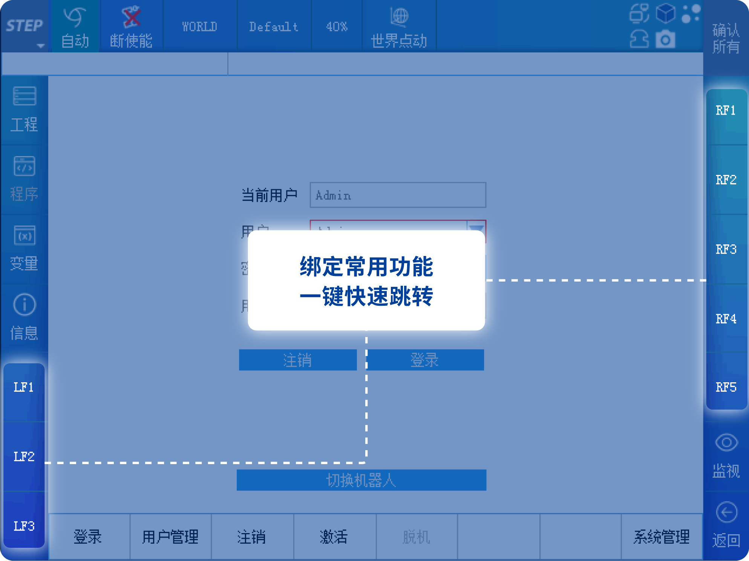The height and width of the screenshot is (561, 749).
Task: Switch the 自动 mode button
Action: [75, 26]
